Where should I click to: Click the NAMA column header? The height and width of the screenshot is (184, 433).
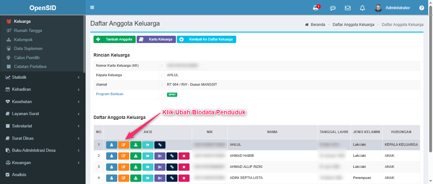coord(272,132)
